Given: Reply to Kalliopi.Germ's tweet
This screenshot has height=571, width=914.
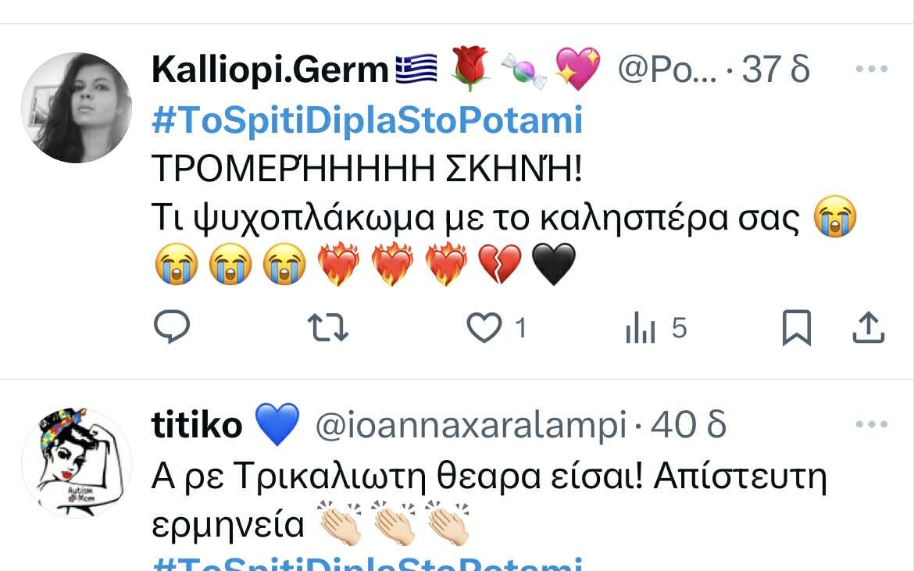Looking at the screenshot, I should (x=172, y=327).
